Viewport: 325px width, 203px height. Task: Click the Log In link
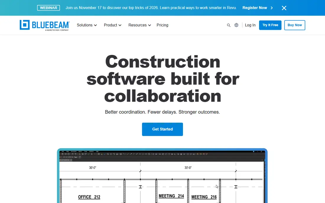[250, 25]
